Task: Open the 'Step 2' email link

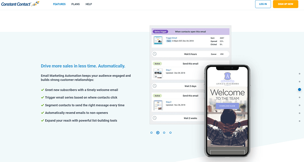Action: pyautogui.click(x=168, y=102)
